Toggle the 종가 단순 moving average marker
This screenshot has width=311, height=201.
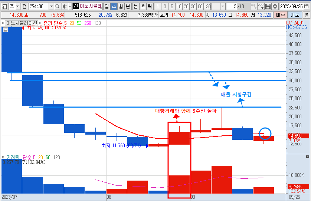41,23
